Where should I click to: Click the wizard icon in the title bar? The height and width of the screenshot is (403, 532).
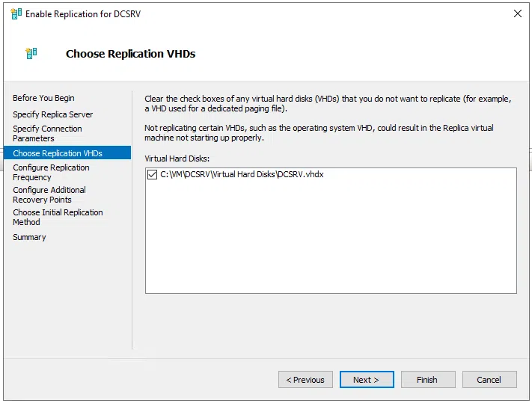[16, 13]
